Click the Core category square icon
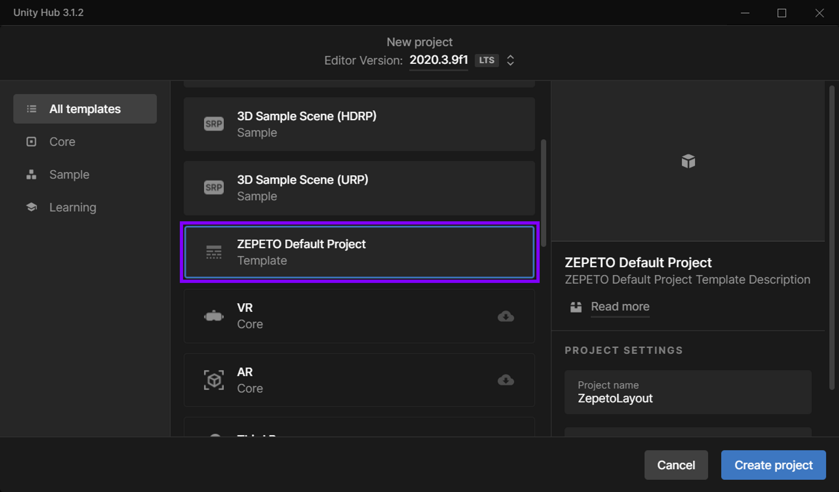 (x=31, y=142)
